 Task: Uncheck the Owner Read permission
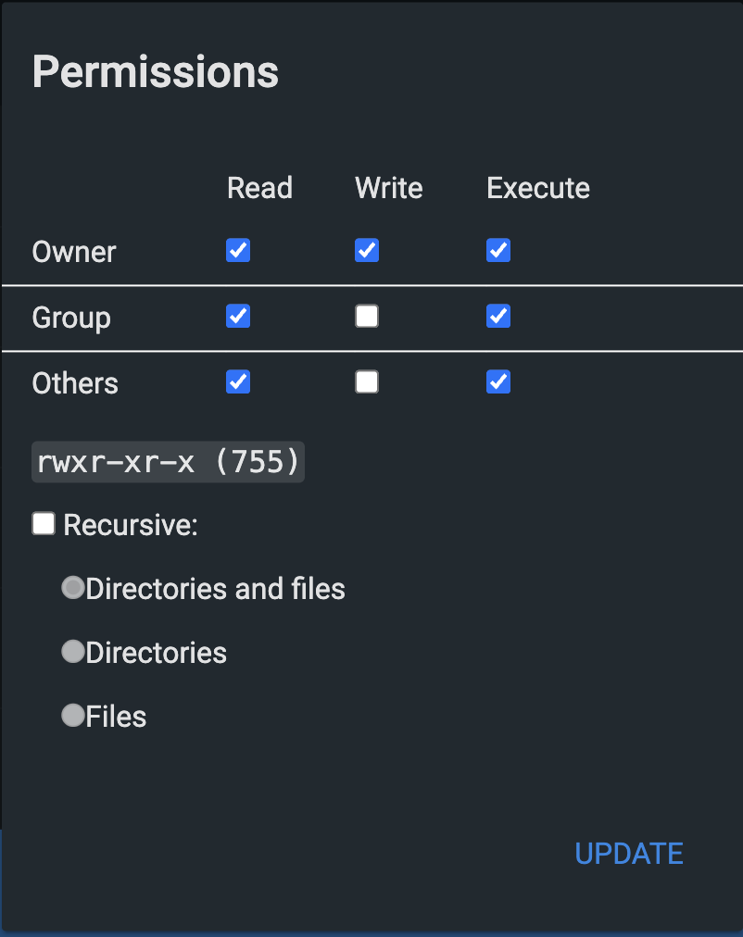(238, 250)
